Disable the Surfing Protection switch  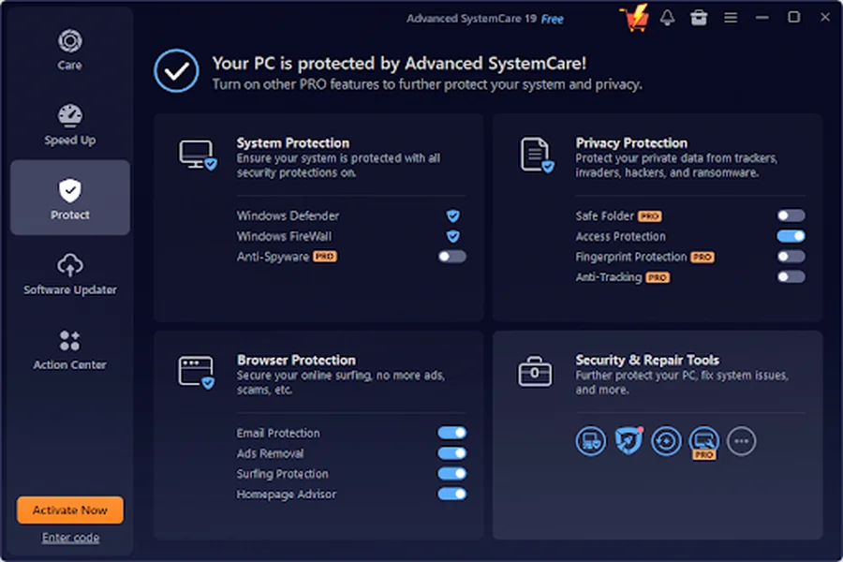coord(452,474)
